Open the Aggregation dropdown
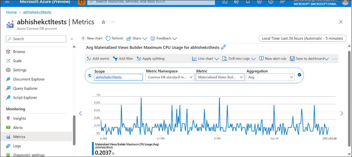The image size is (352, 157). [270, 77]
